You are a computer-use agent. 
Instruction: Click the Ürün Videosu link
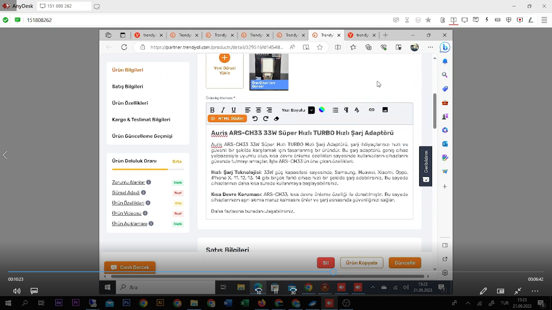127,213
